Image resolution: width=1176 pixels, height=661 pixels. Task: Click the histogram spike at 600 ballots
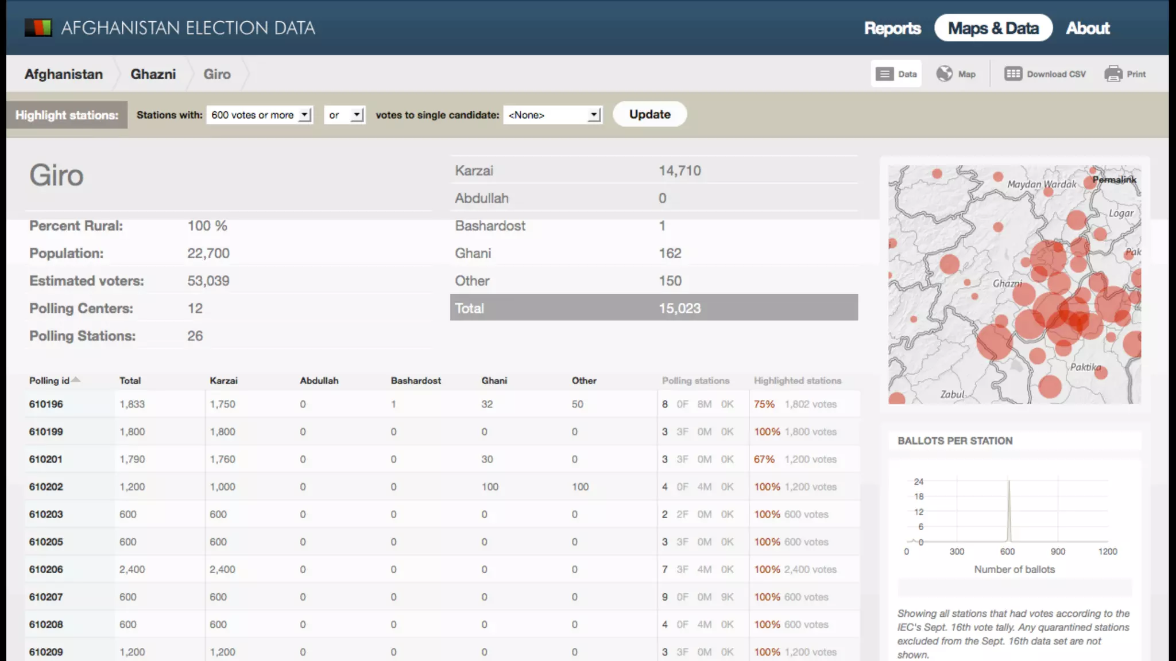1008,511
